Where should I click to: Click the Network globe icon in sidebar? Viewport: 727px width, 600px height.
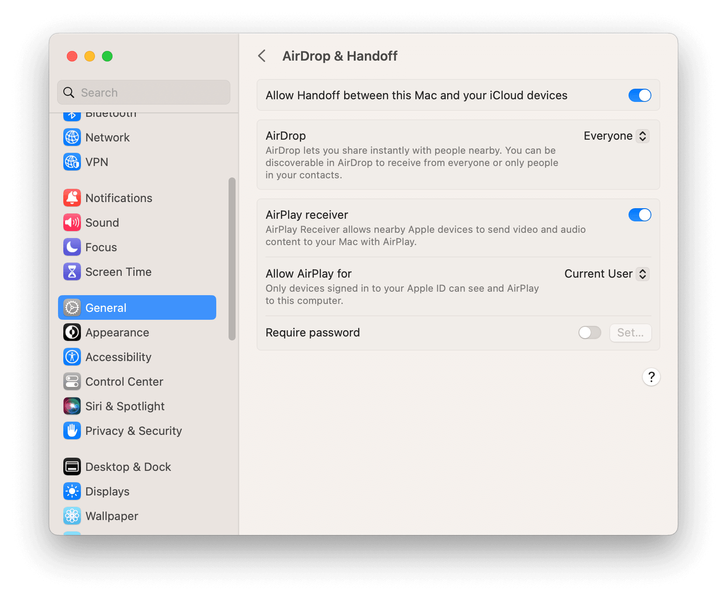(72, 137)
